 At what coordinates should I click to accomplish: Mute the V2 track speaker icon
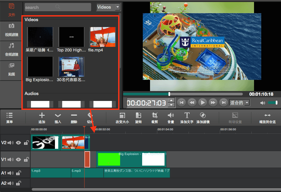coord(11,143)
